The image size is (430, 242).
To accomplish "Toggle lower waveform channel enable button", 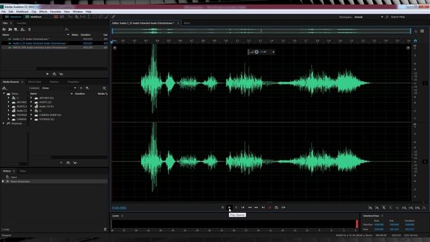I will point(425,161).
